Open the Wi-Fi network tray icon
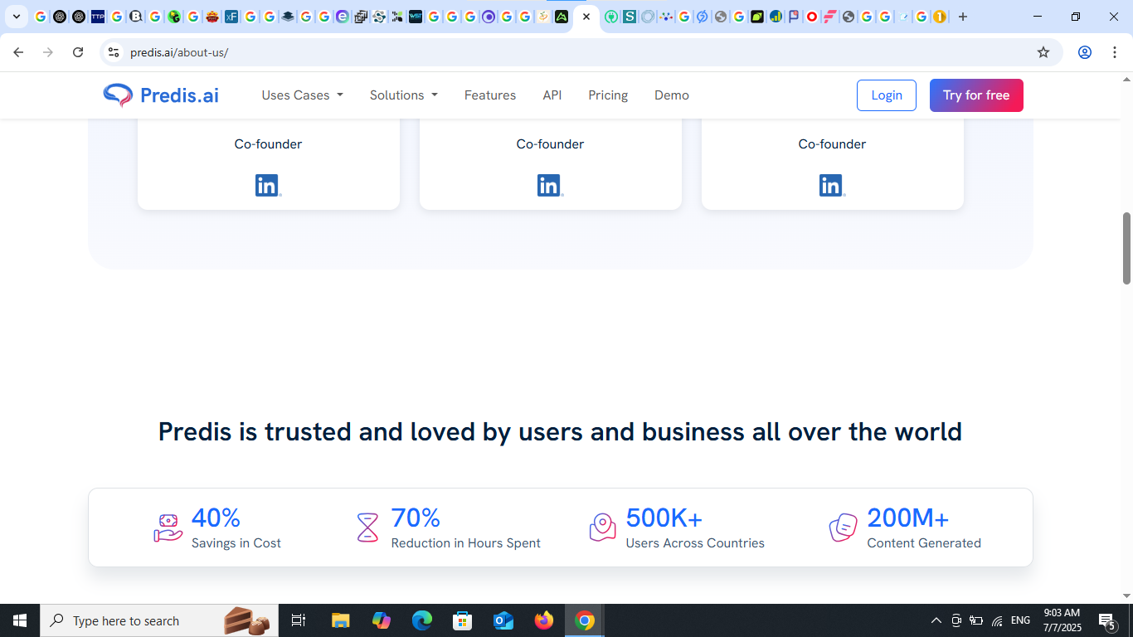 point(997,620)
